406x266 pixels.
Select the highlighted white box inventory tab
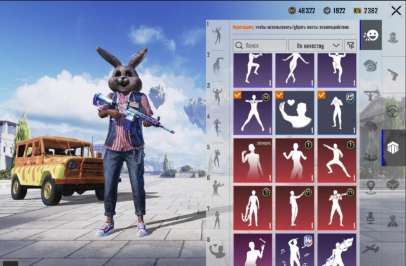[393, 148]
